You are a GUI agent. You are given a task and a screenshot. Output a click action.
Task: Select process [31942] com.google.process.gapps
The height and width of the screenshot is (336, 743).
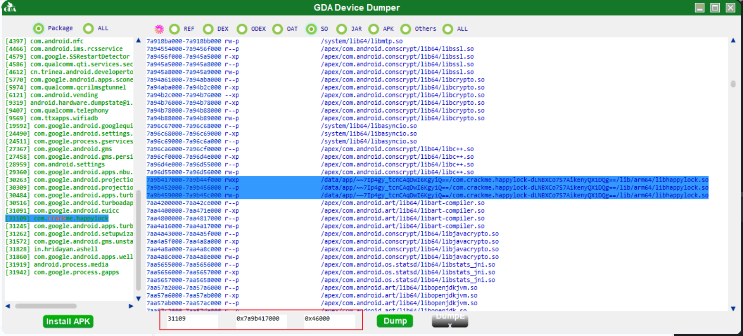pyautogui.click(x=62, y=272)
